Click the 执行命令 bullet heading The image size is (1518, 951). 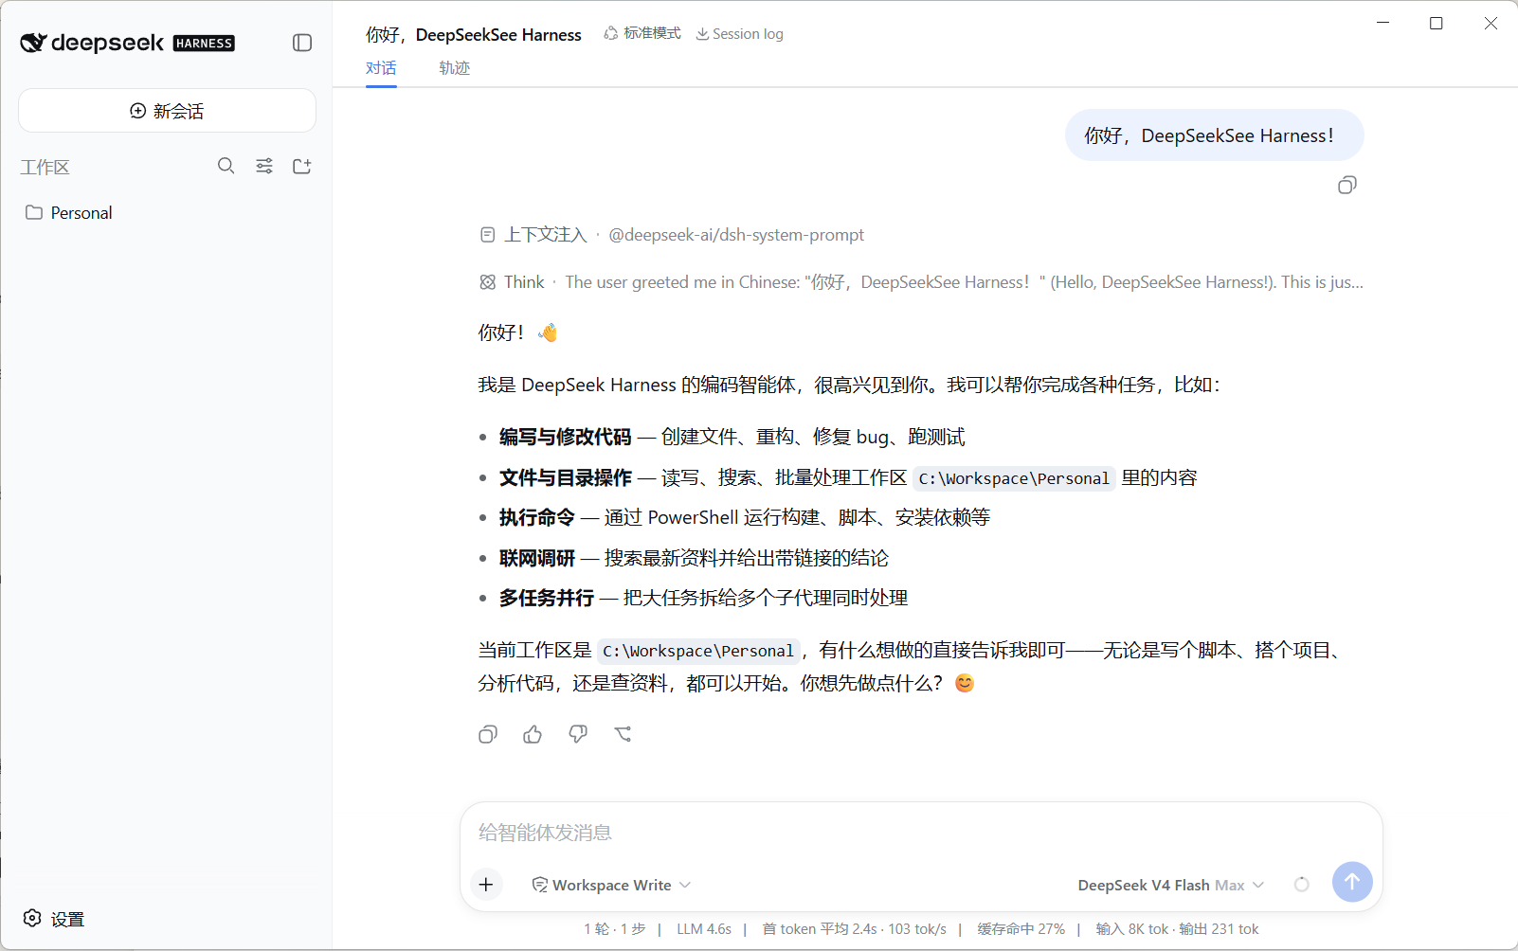(x=537, y=517)
